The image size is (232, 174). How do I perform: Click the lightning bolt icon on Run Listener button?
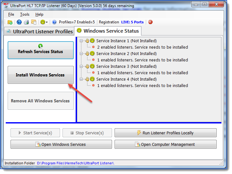tap(139, 132)
